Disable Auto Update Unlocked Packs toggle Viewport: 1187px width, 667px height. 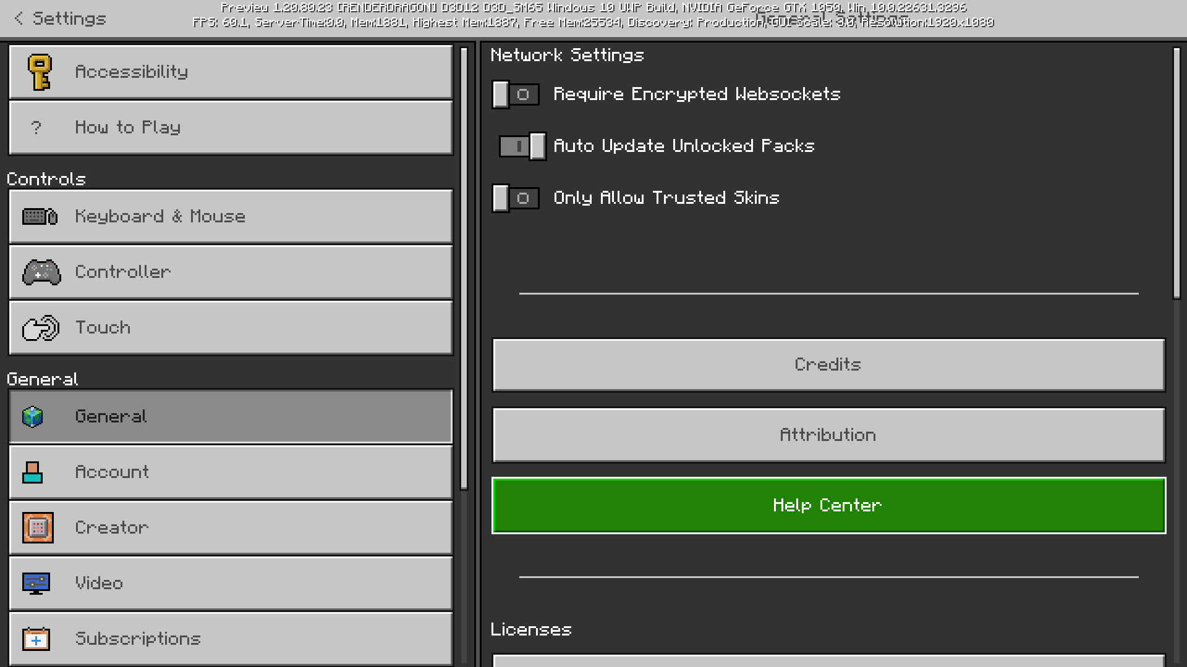(x=522, y=146)
